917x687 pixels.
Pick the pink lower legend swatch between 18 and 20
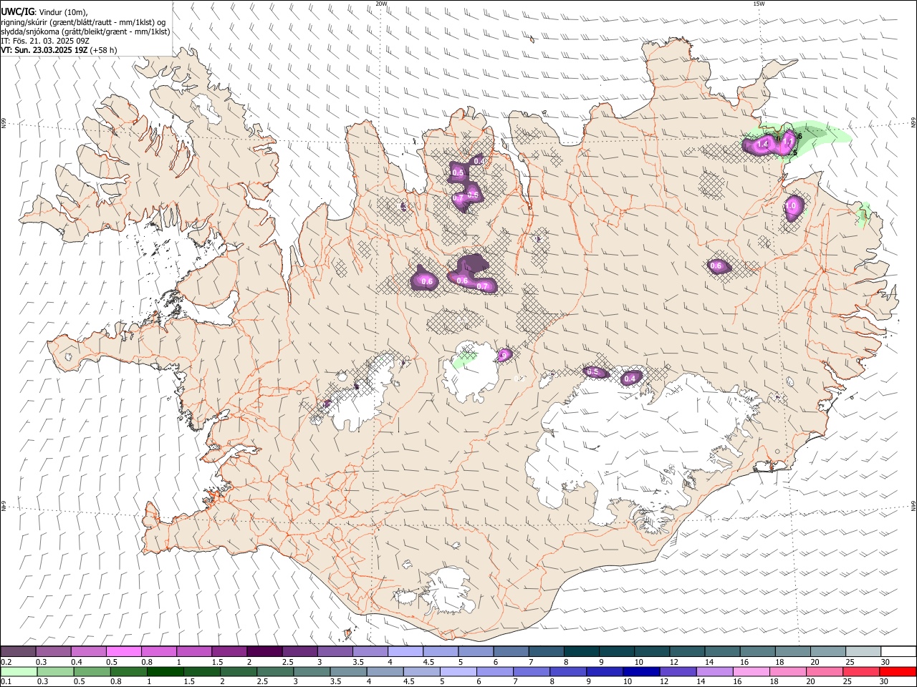(x=787, y=672)
